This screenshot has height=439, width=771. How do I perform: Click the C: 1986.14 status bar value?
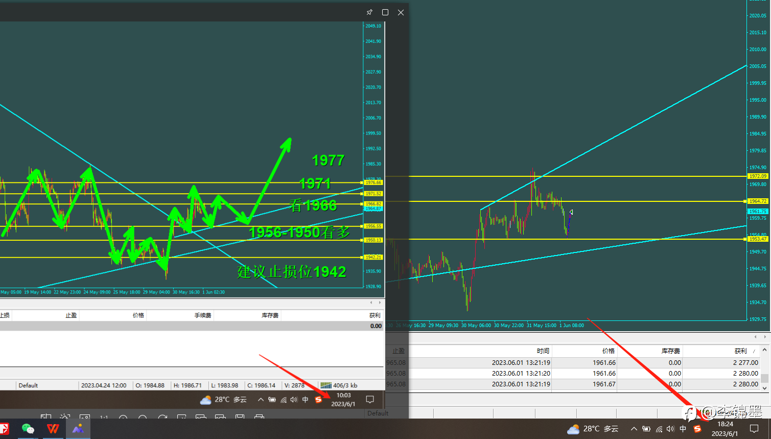pos(261,385)
